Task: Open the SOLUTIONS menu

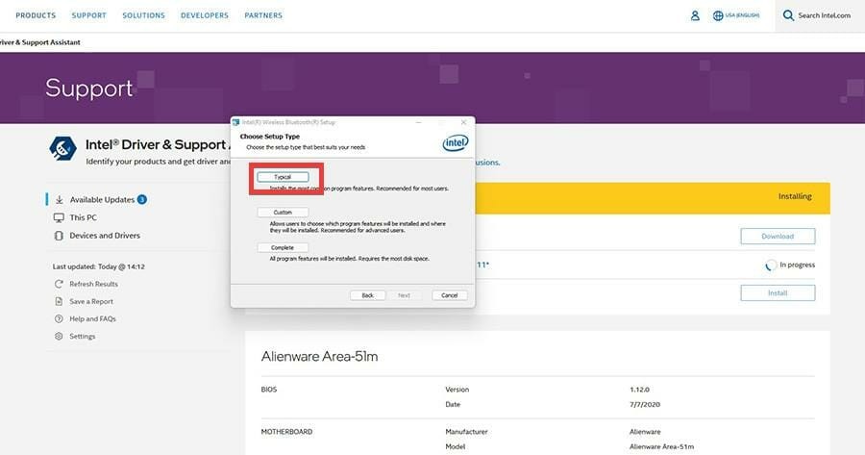Action: [143, 15]
